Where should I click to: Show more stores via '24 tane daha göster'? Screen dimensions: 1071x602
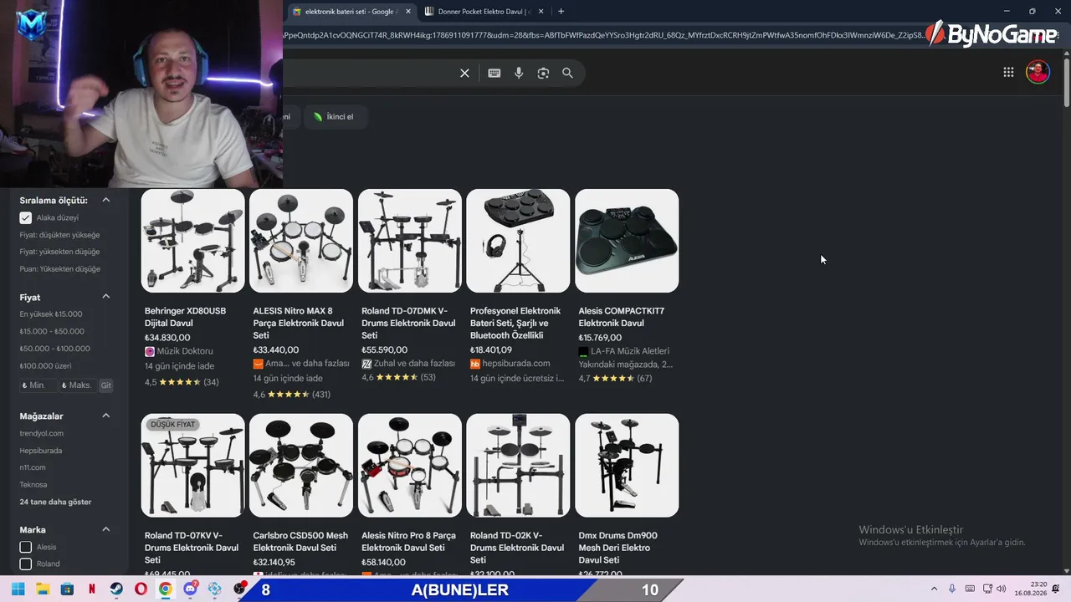click(56, 502)
